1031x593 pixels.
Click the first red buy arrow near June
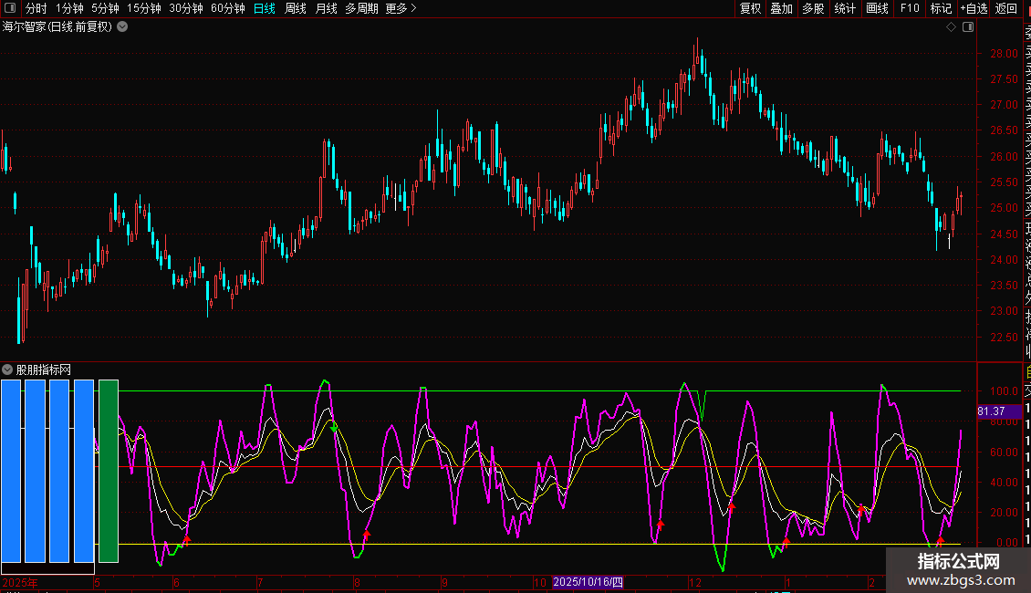(186, 539)
